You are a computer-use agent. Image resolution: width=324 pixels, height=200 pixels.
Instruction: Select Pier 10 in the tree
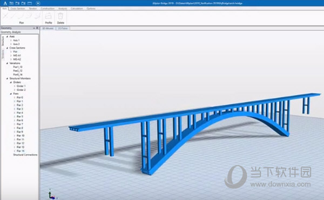[21, 135]
